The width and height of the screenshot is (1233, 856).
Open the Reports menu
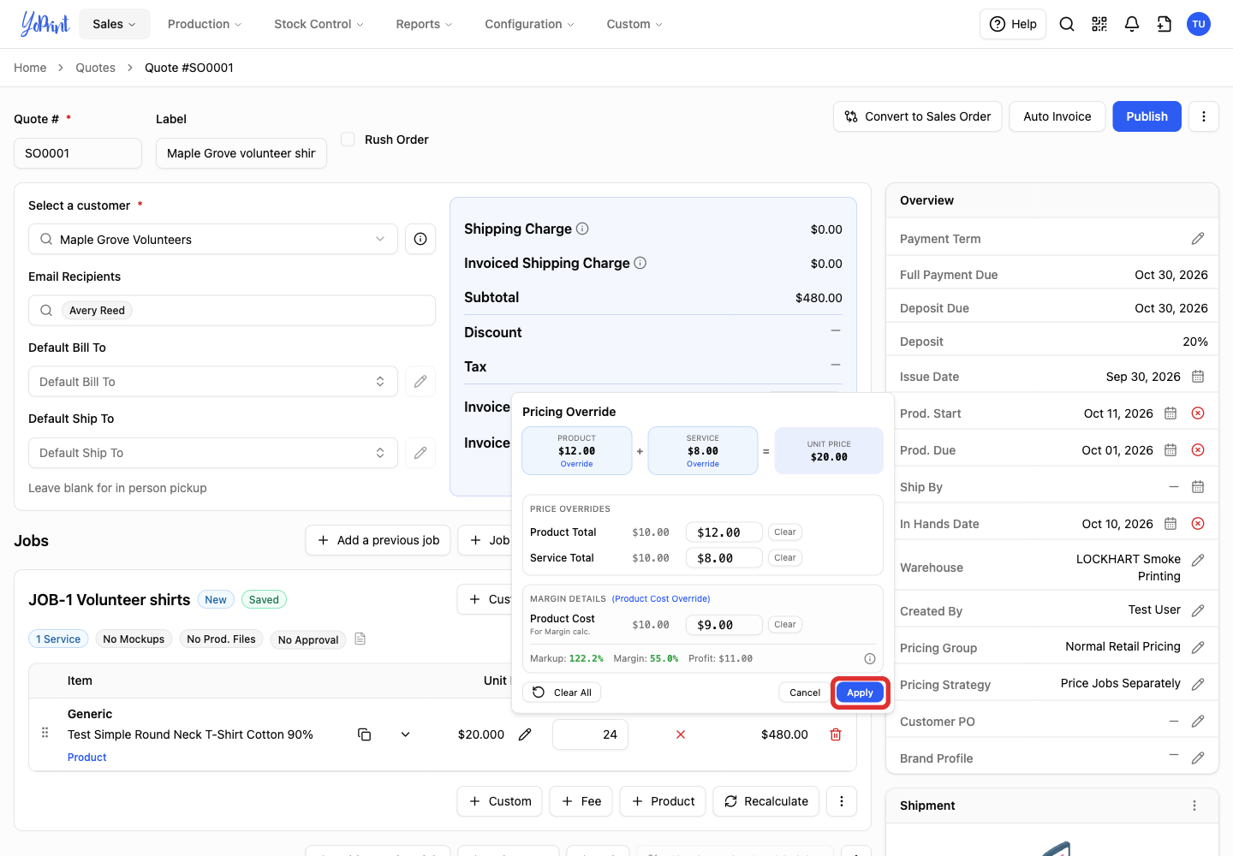pyautogui.click(x=424, y=24)
